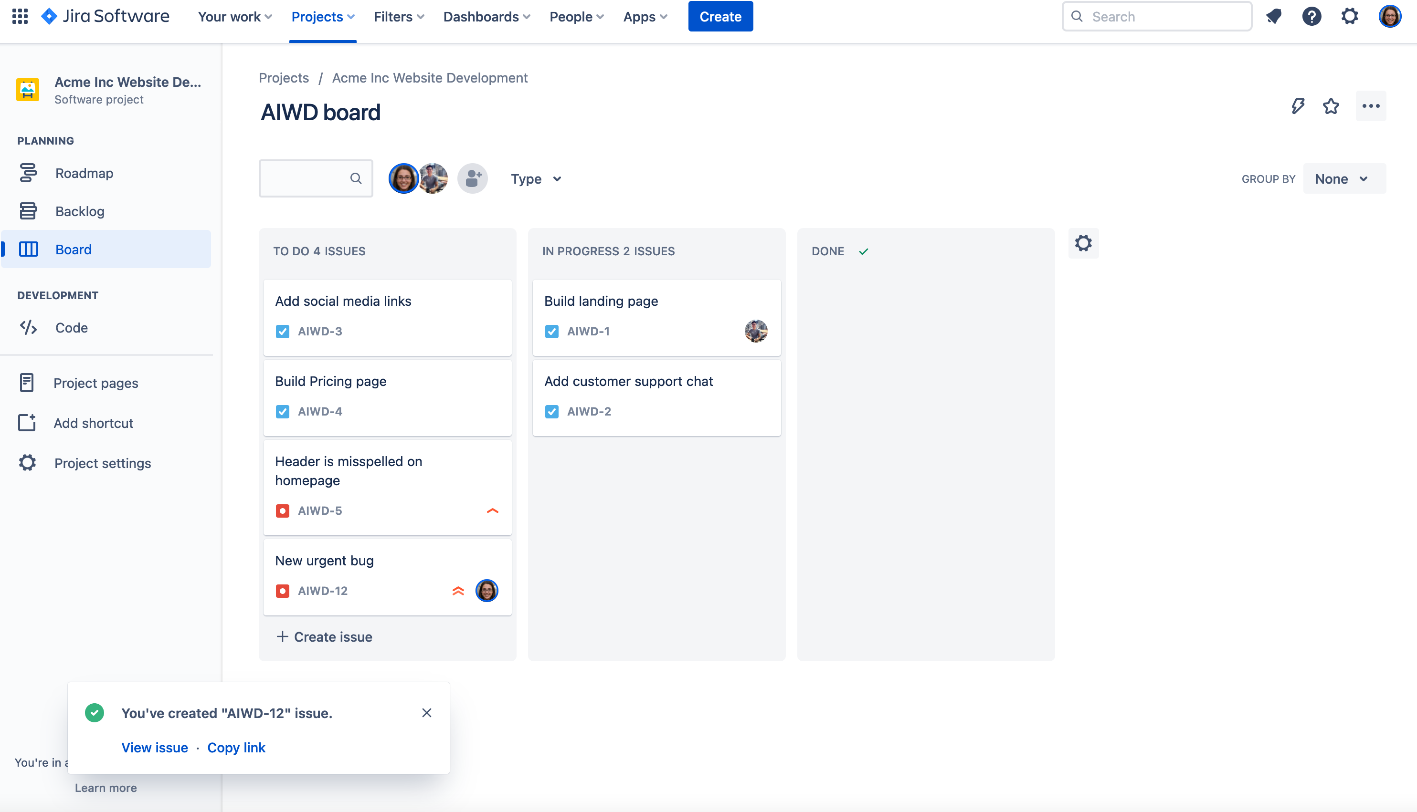Go to Backlog in sidebar
Screen dimensions: 1417x812
tap(106, 211)
